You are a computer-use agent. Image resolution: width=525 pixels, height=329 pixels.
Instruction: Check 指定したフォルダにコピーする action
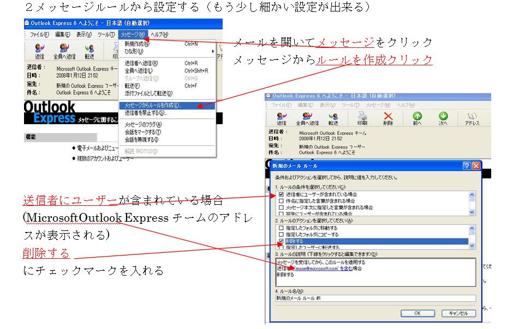click(281, 235)
